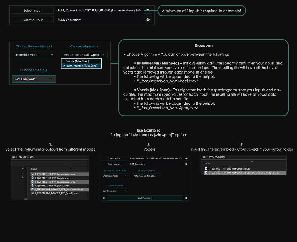297x242 pixels.
Task: Open the output folder browse icon
Action: coord(148,20)
